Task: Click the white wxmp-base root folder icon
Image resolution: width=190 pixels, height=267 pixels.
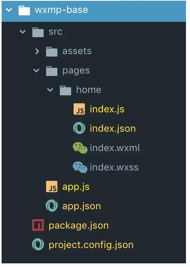Action: (24, 11)
